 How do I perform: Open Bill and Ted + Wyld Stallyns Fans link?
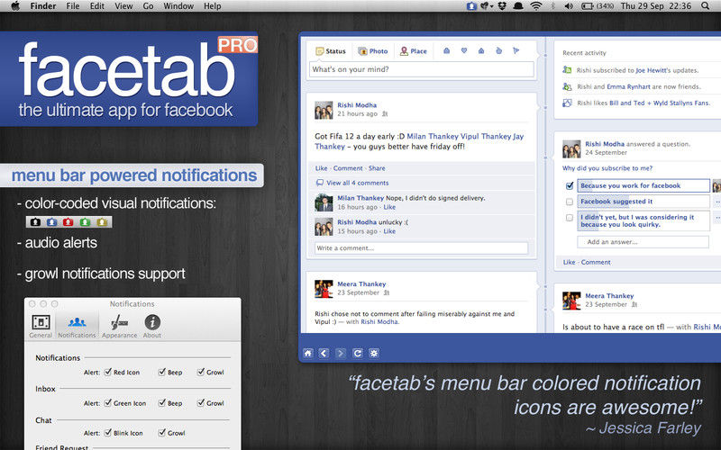[x=660, y=103]
